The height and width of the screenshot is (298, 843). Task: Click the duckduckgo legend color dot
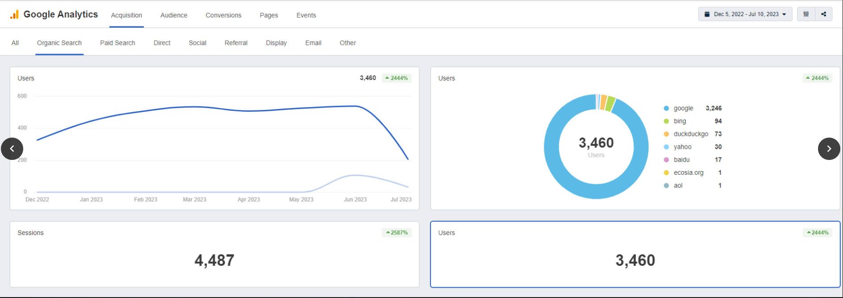click(x=666, y=134)
